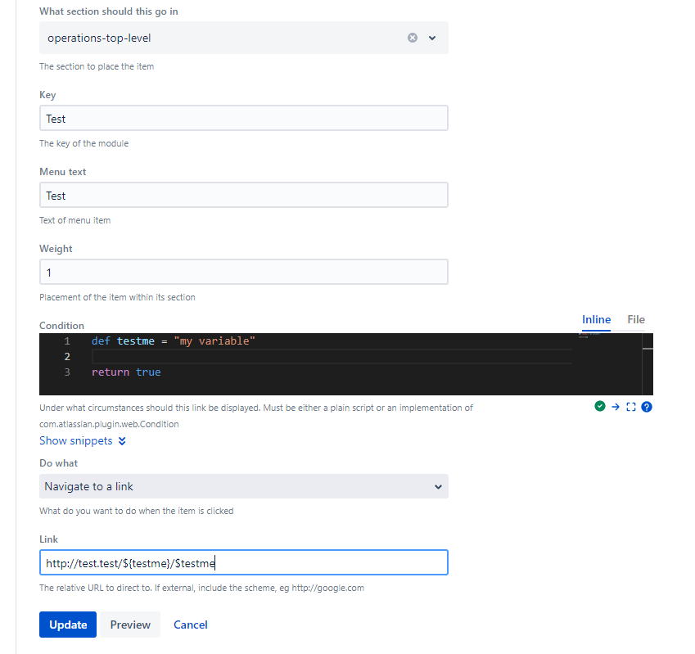
Task: Click the Weight input field
Action: point(244,272)
